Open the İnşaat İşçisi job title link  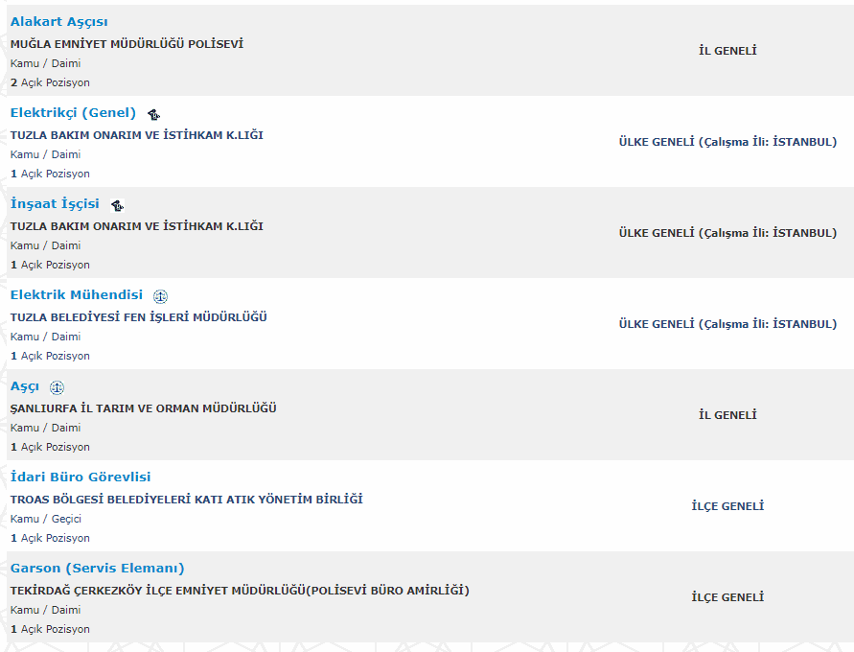[x=55, y=203]
